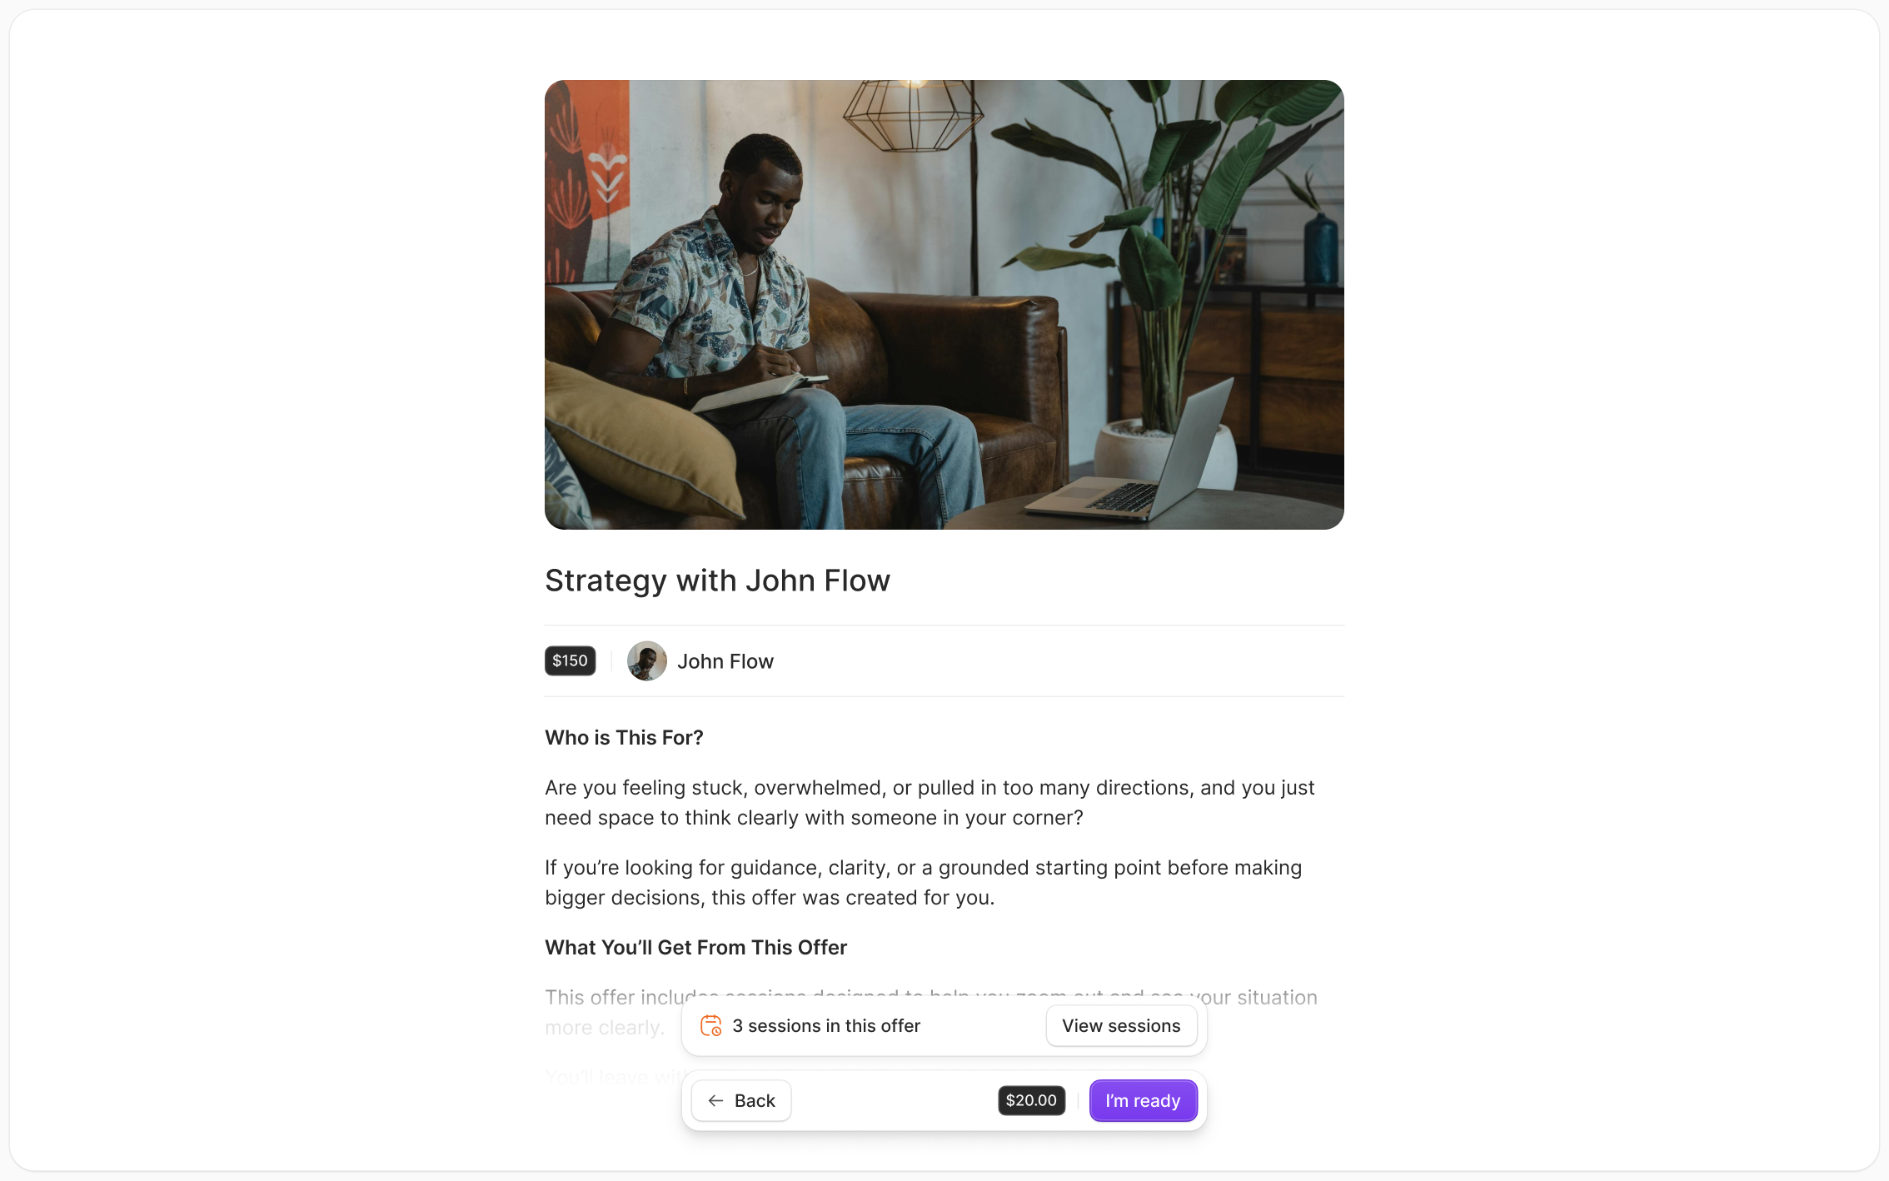Viewport: 1889px width, 1181px height.
Task: Open John Flow's round avatar photo
Action: coord(646,661)
